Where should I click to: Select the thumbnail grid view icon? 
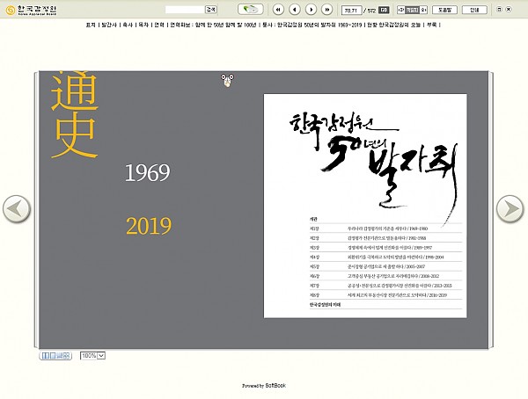point(67,356)
